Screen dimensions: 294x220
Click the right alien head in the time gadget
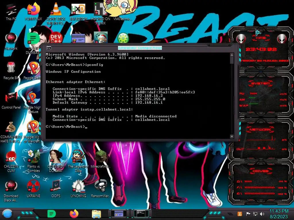point(282,39)
